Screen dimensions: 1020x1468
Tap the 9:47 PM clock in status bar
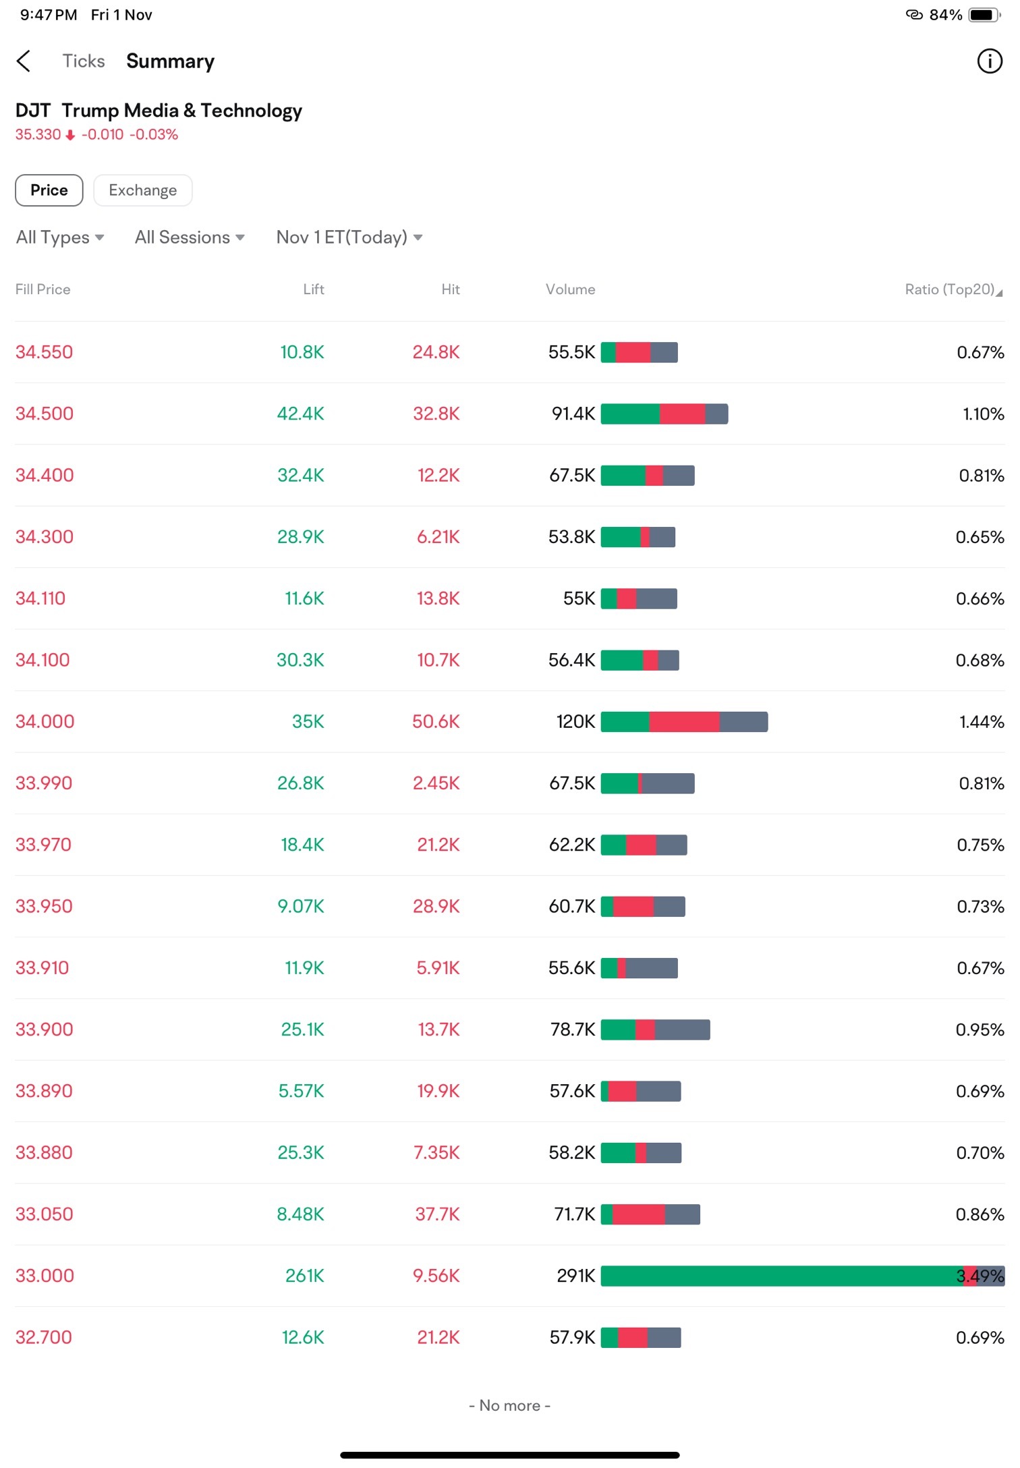point(49,15)
